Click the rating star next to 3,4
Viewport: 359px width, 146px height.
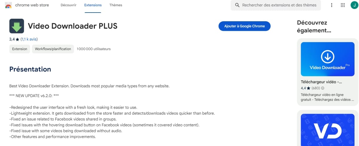[x=17, y=39]
